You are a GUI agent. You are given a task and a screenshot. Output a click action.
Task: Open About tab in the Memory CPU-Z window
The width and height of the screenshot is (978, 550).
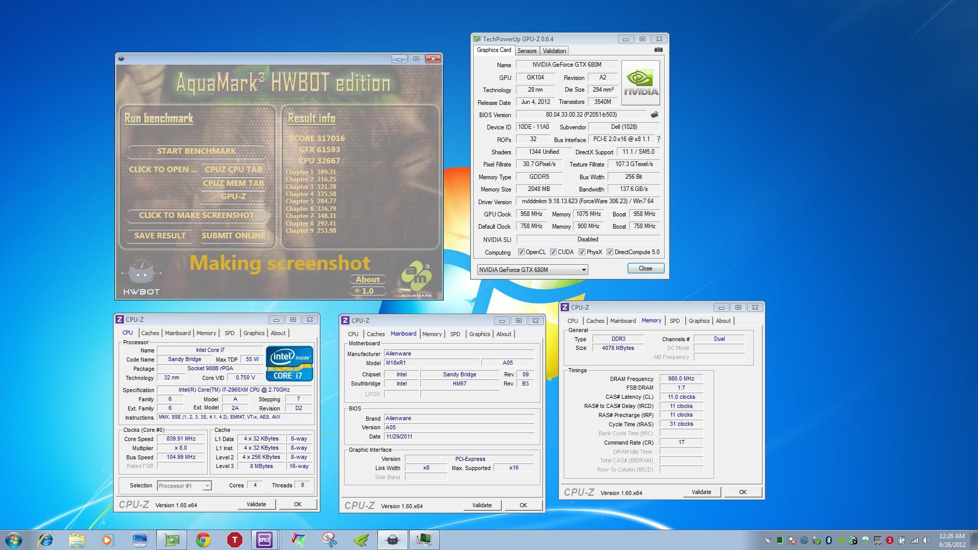(x=723, y=321)
